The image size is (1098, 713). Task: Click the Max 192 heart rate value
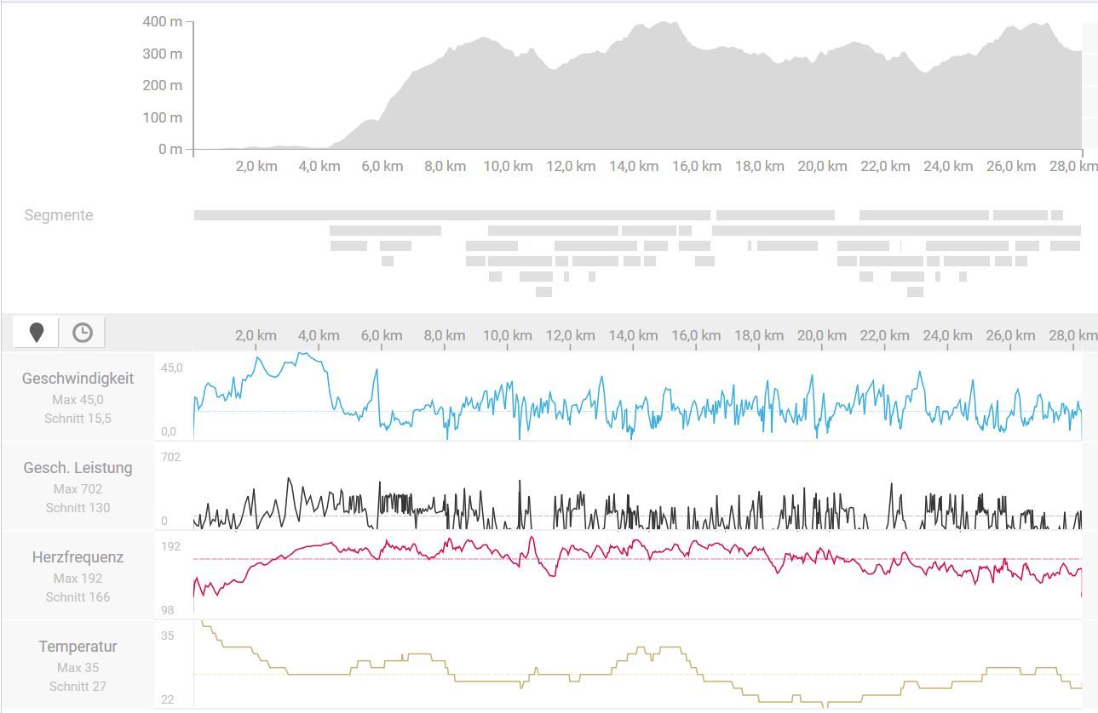(x=78, y=579)
